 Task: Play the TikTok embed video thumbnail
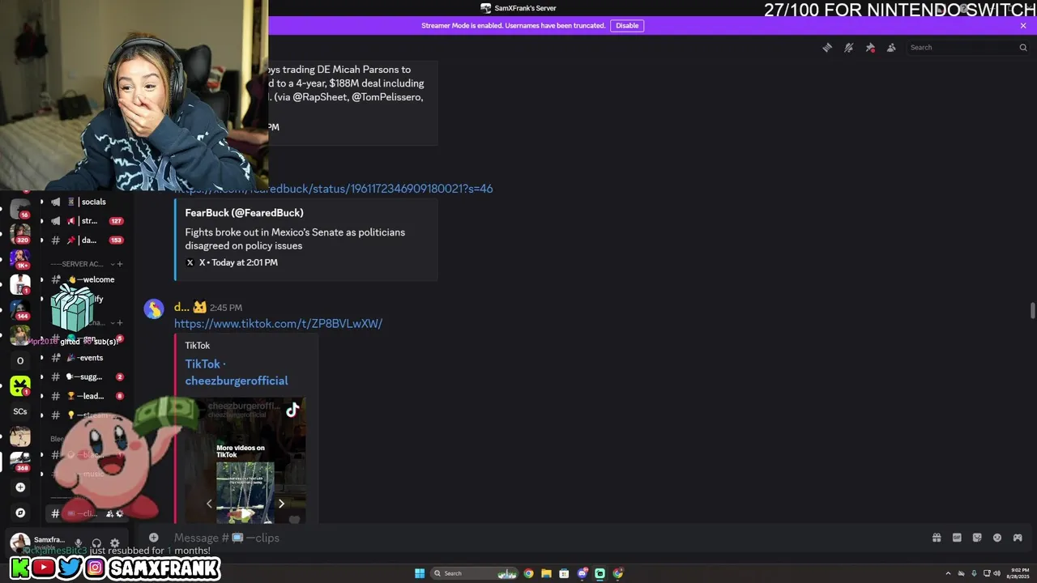pos(245,492)
